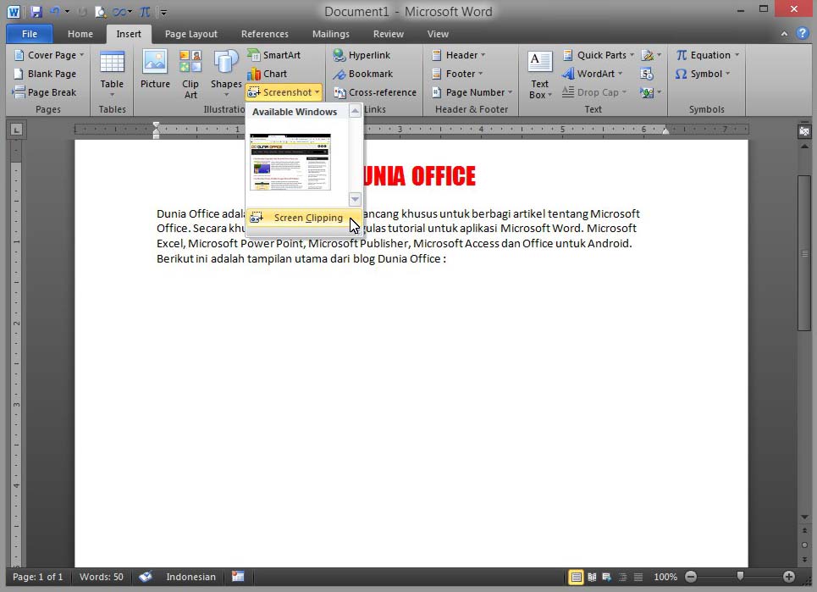The width and height of the screenshot is (817, 592).
Task: Switch to the Home tab
Action: click(80, 34)
